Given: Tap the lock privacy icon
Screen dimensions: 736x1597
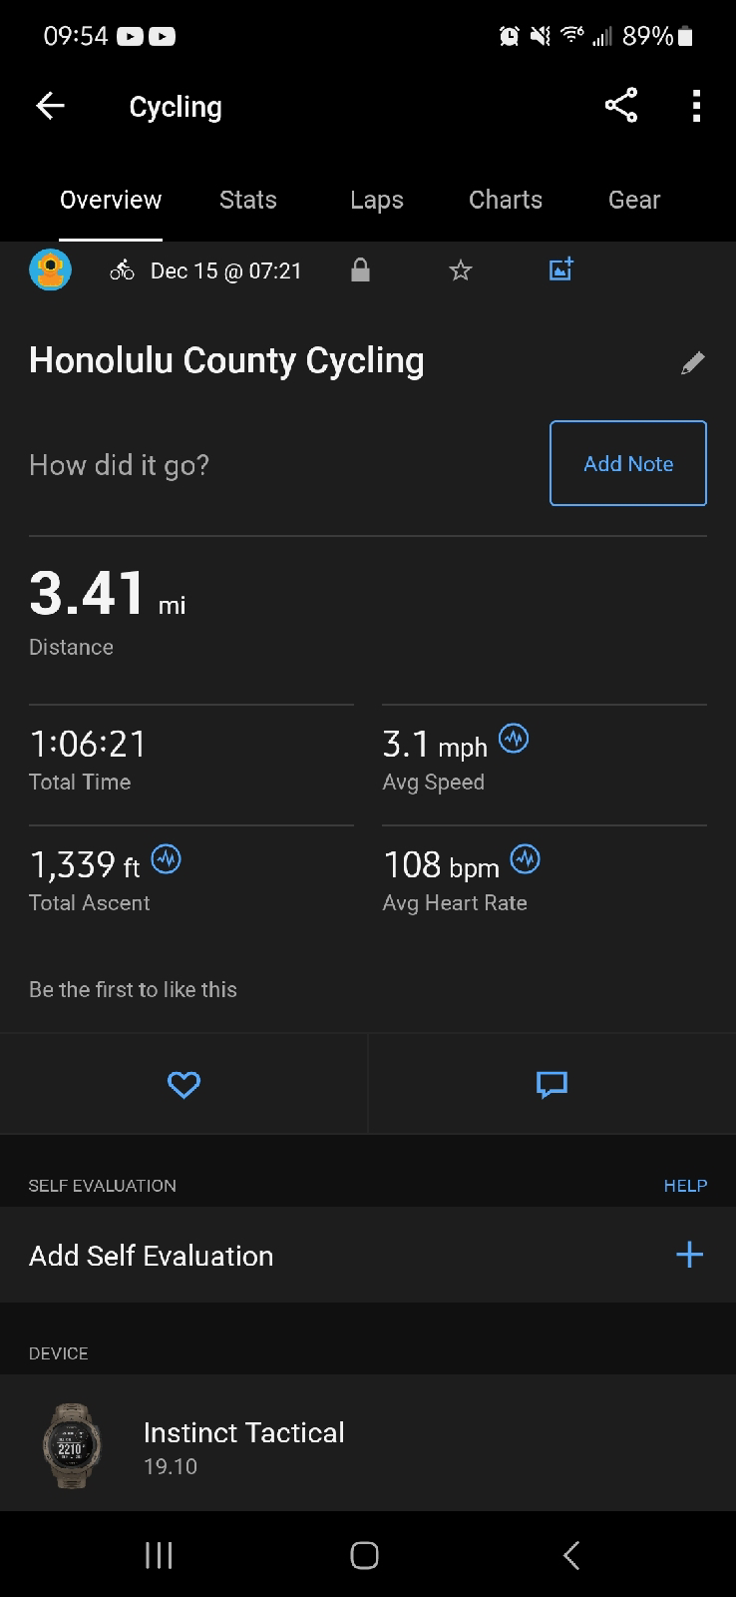Looking at the screenshot, I should (x=360, y=270).
